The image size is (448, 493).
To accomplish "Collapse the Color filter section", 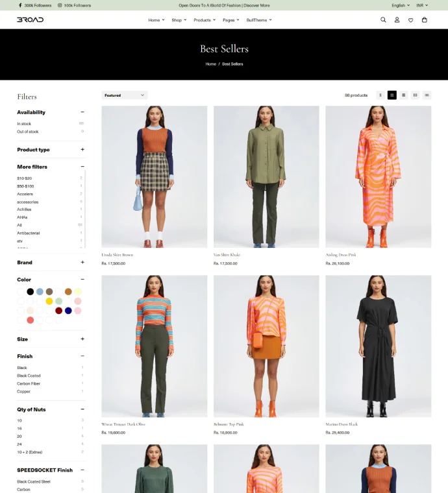I will tap(82, 280).
